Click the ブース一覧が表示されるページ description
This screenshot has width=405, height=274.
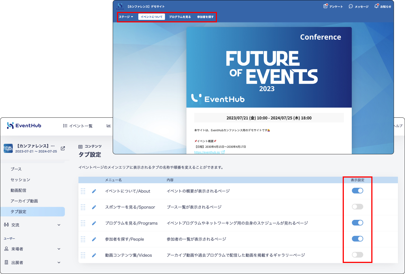tap(194, 207)
